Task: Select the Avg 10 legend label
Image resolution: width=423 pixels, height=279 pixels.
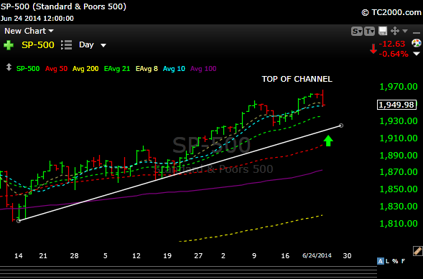Action: [x=174, y=69]
